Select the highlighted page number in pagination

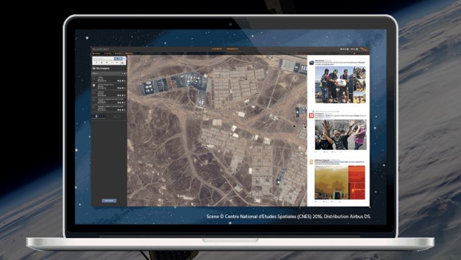[96, 116]
